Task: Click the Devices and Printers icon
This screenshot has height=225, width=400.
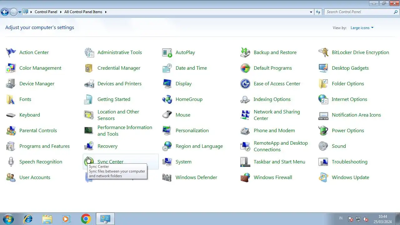Action: 89,84
